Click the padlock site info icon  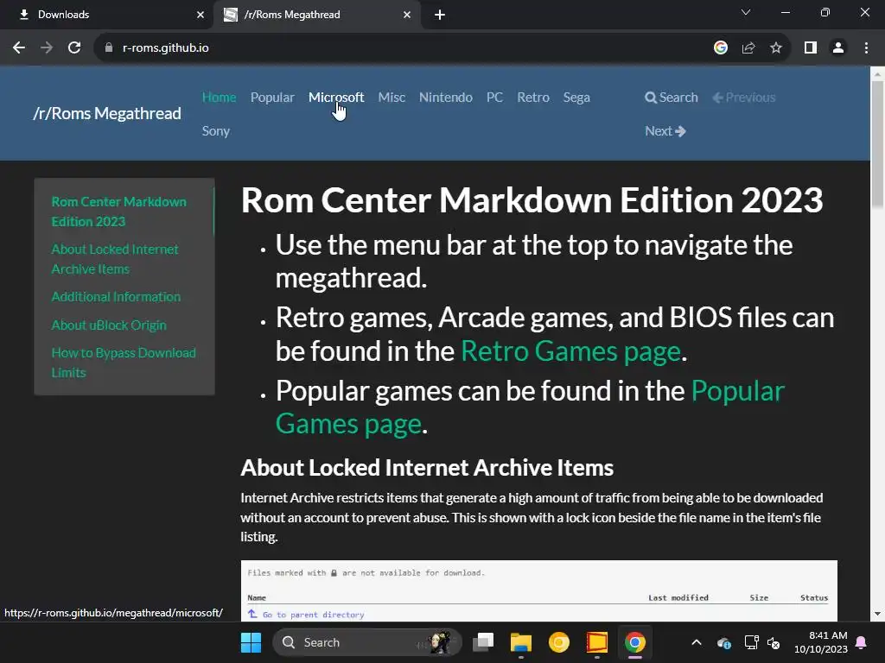click(109, 48)
